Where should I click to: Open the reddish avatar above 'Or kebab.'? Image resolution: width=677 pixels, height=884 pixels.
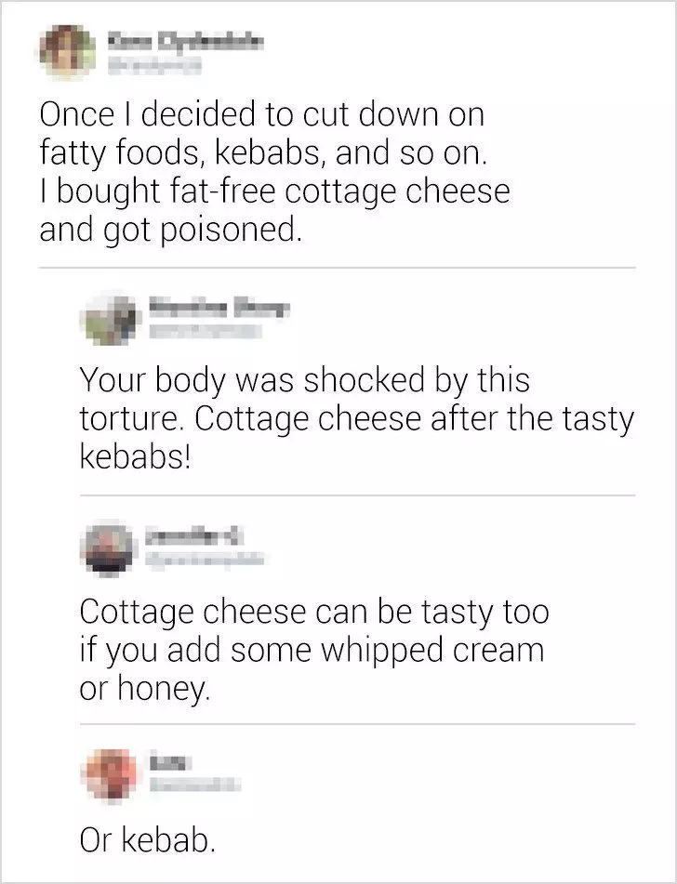pos(109,775)
